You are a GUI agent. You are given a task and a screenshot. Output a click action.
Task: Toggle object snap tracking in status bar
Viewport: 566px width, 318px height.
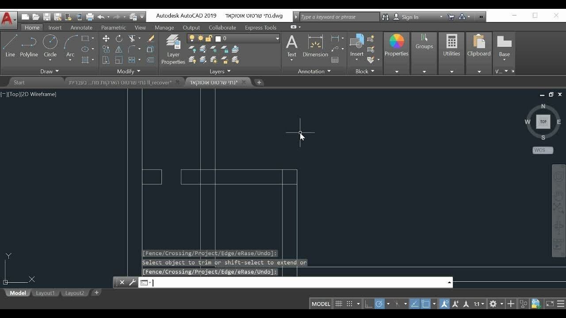414,304
